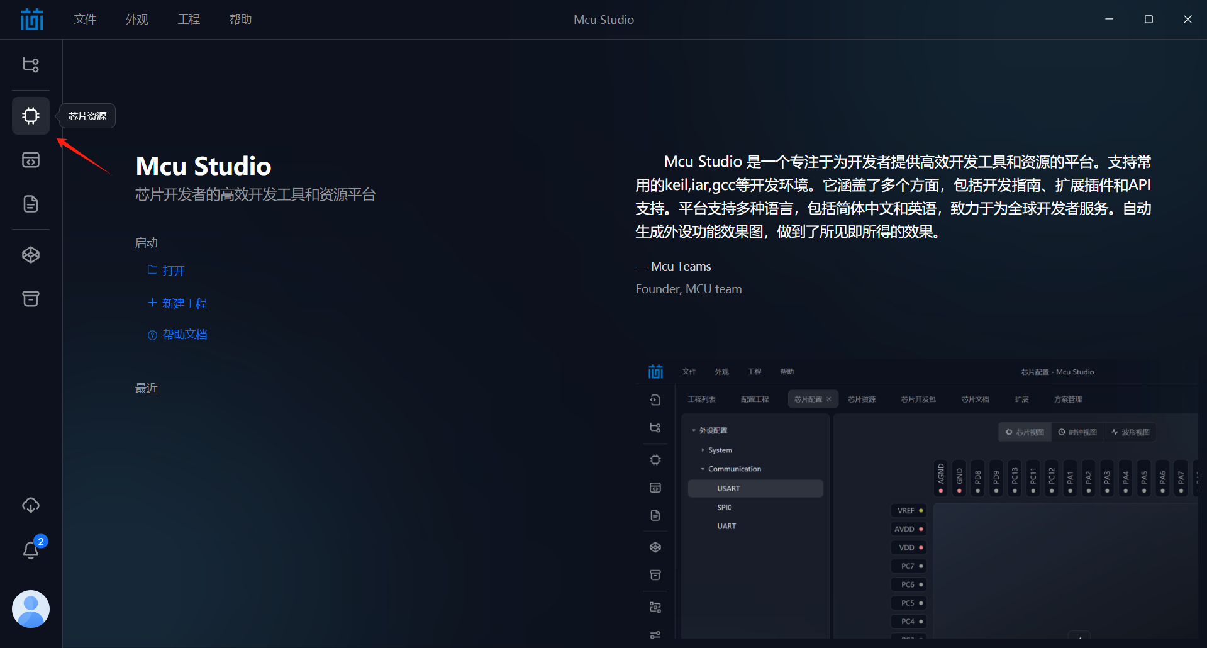Switch to 时钟视图 clock view
This screenshot has width=1207, height=648.
point(1078,432)
